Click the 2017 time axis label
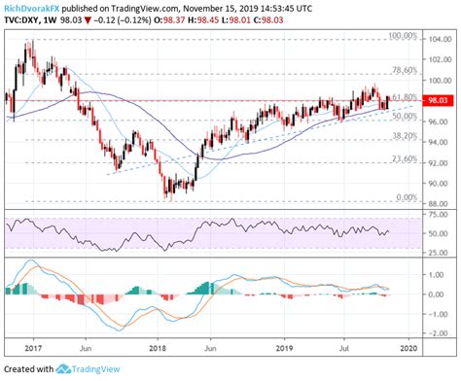 click(x=33, y=348)
